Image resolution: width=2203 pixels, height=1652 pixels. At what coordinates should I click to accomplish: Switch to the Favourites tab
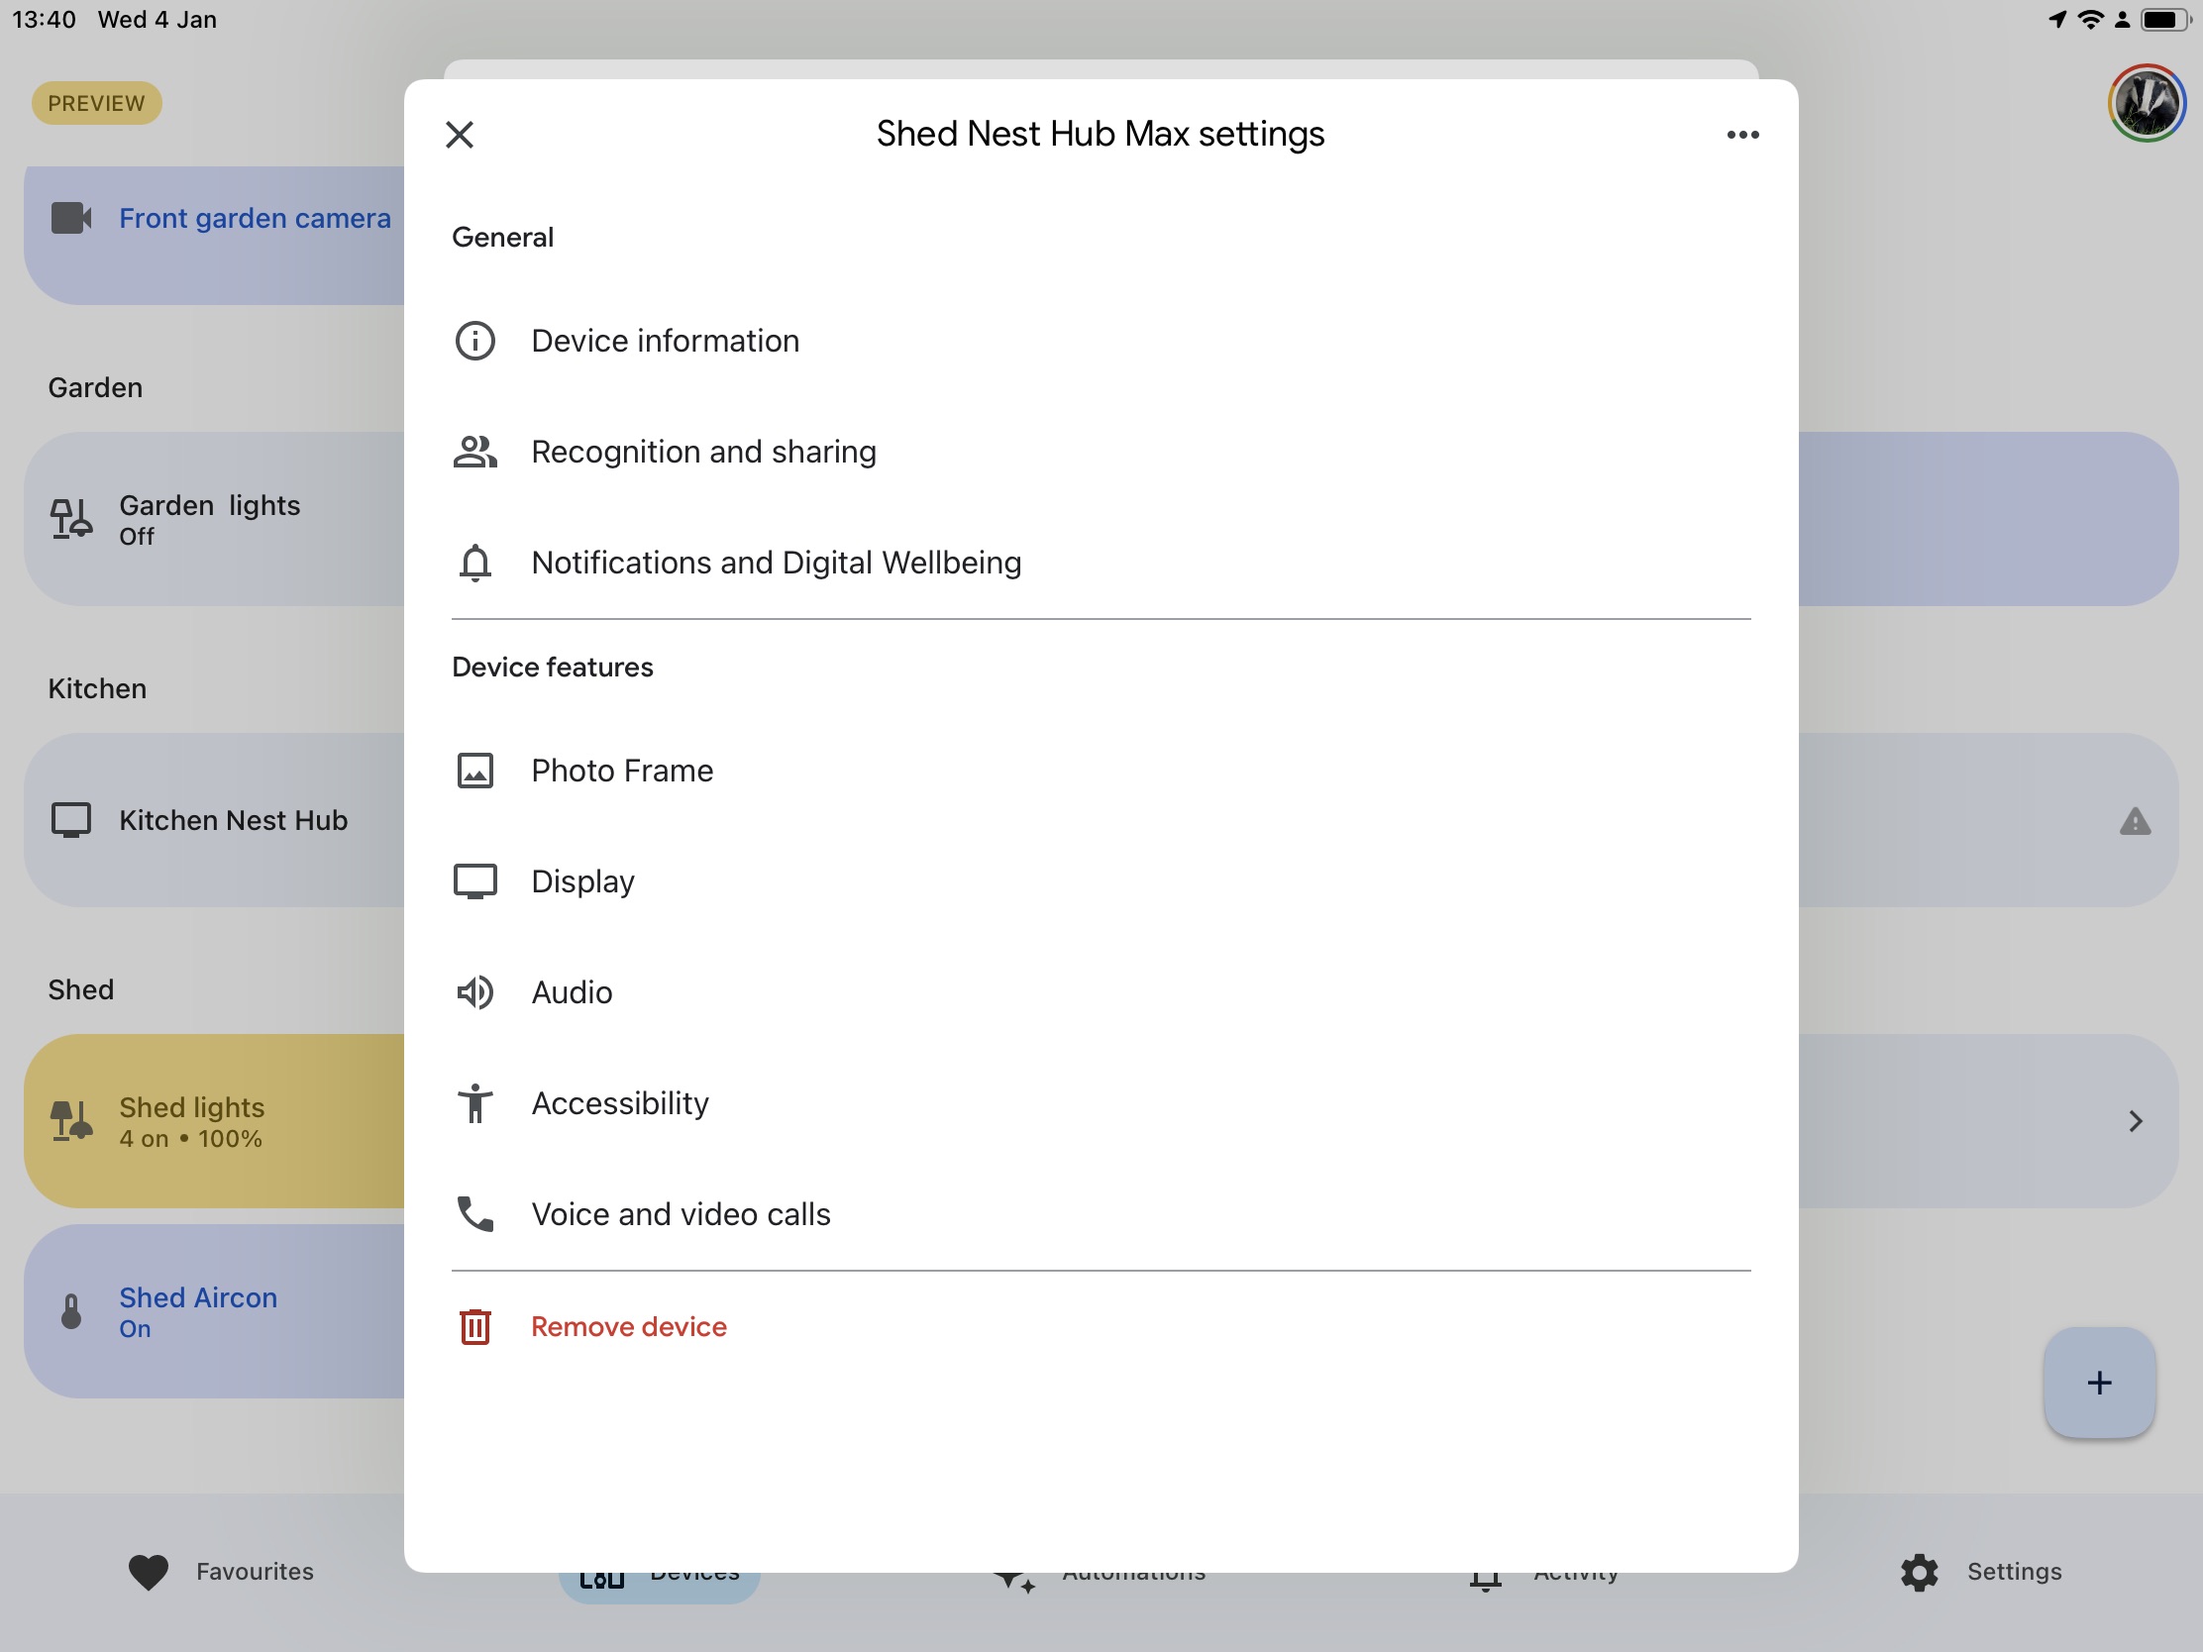pyautogui.click(x=221, y=1572)
